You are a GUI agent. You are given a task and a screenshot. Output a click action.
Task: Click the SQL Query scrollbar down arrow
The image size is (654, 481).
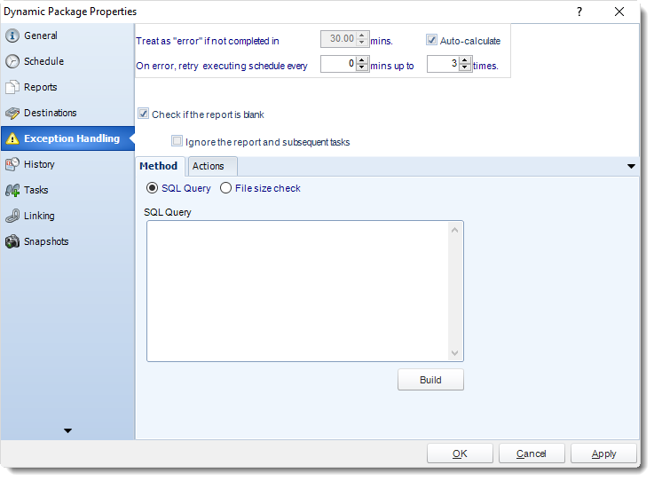click(x=454, y=353)
